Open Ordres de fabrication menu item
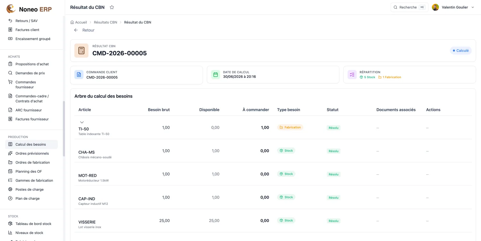 click(31, 162)
